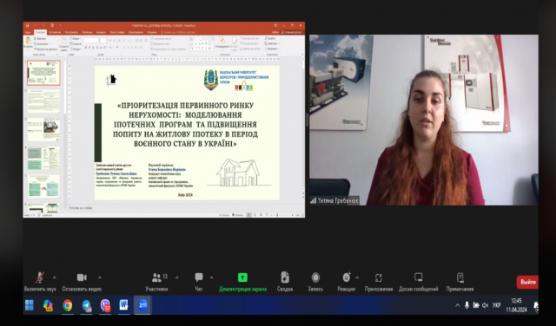Screen dimensions: 556x326
Task: Open the Whiteboards (Доски сообщений) icon
Action: tap(419, 277)
